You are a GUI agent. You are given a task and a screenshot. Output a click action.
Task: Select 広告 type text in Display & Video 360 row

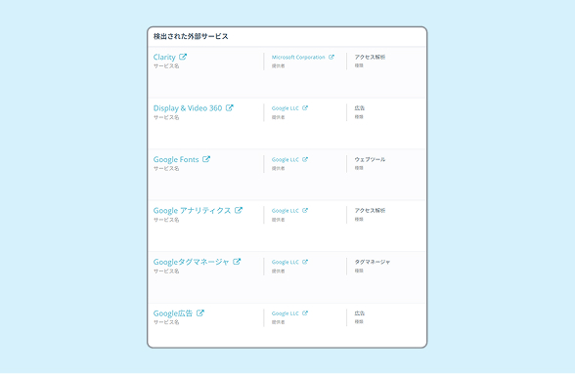coord(360,108)
